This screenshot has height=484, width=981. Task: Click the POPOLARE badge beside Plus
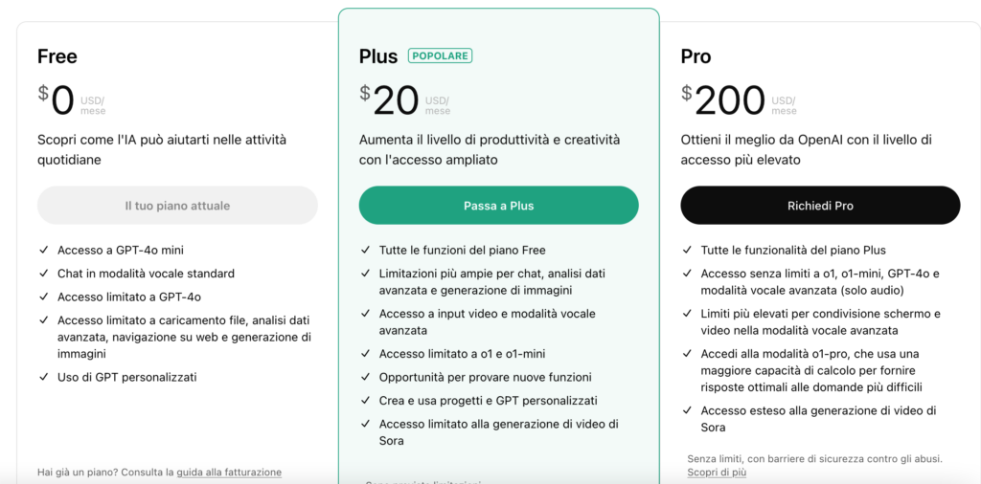[x=440, y=55]
